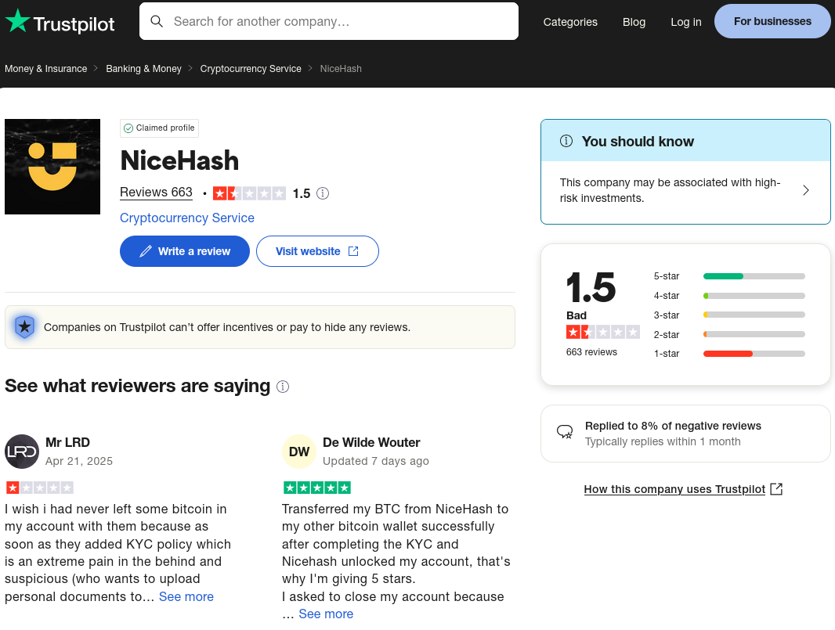Expand the high-risk investments chevron
Image resolution: width=835 pixels, height=630 pixels.
click(806, 190)
